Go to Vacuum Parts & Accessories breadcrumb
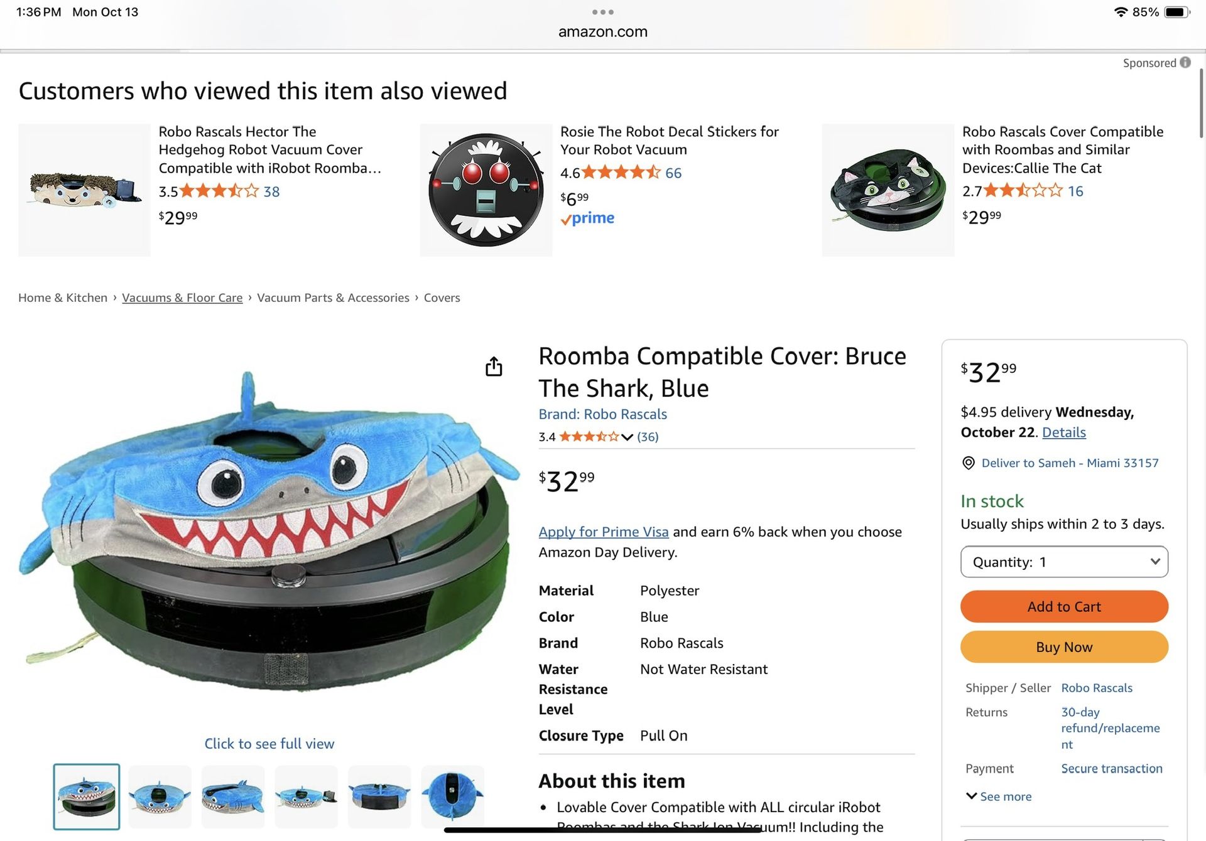Image resolution: width=1206 pixels, height=841 pixels. tap(333, 297)
